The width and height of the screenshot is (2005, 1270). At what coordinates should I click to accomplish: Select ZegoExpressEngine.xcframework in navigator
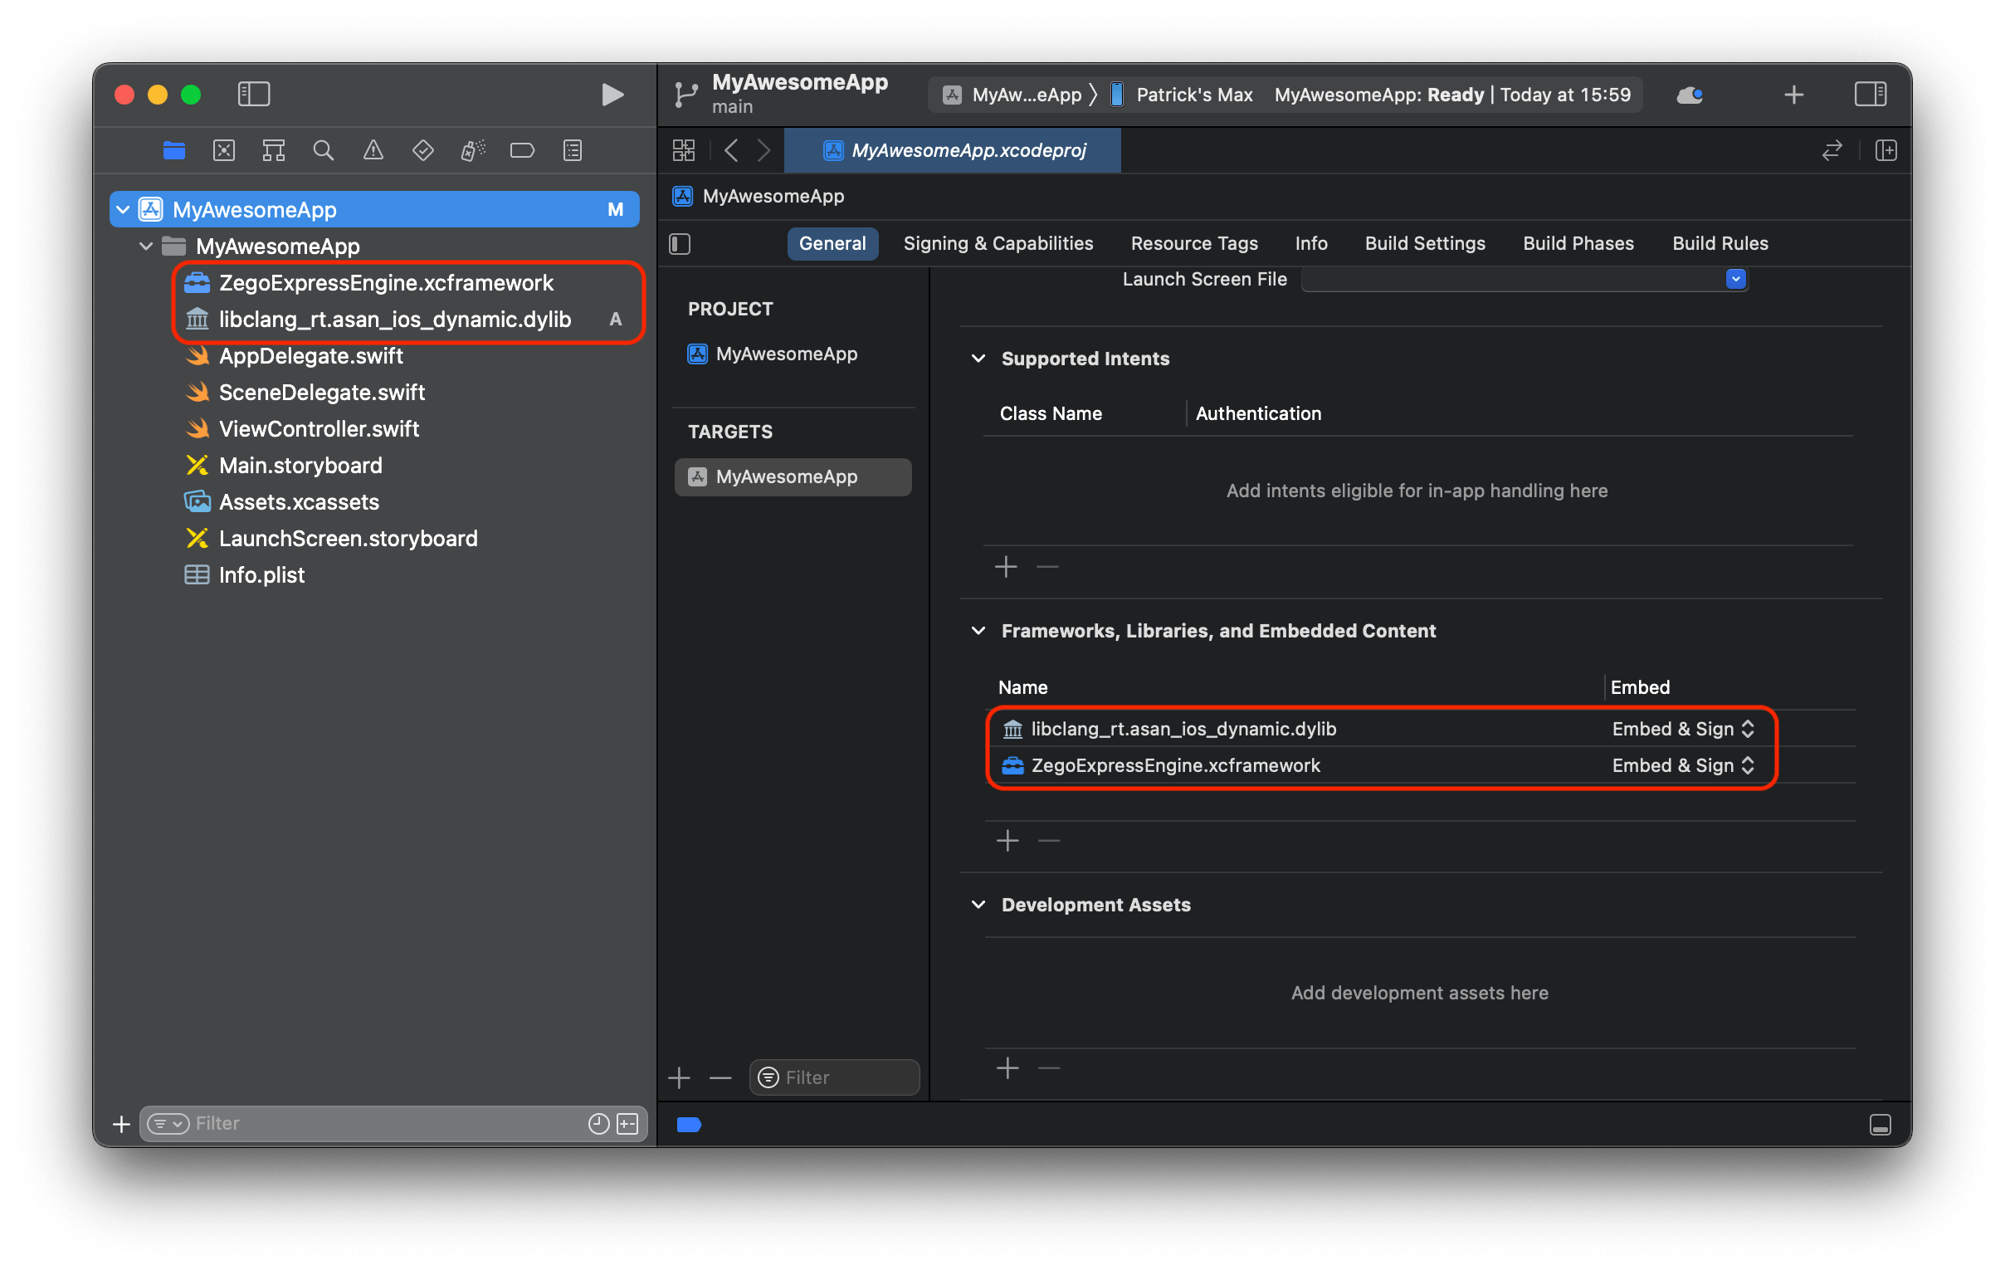tap(386, 283)
